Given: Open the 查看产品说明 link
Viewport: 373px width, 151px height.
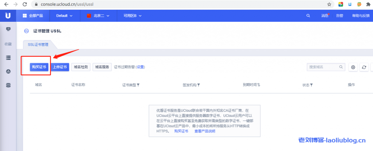Looking at the screenshot, I should (205, 131).
